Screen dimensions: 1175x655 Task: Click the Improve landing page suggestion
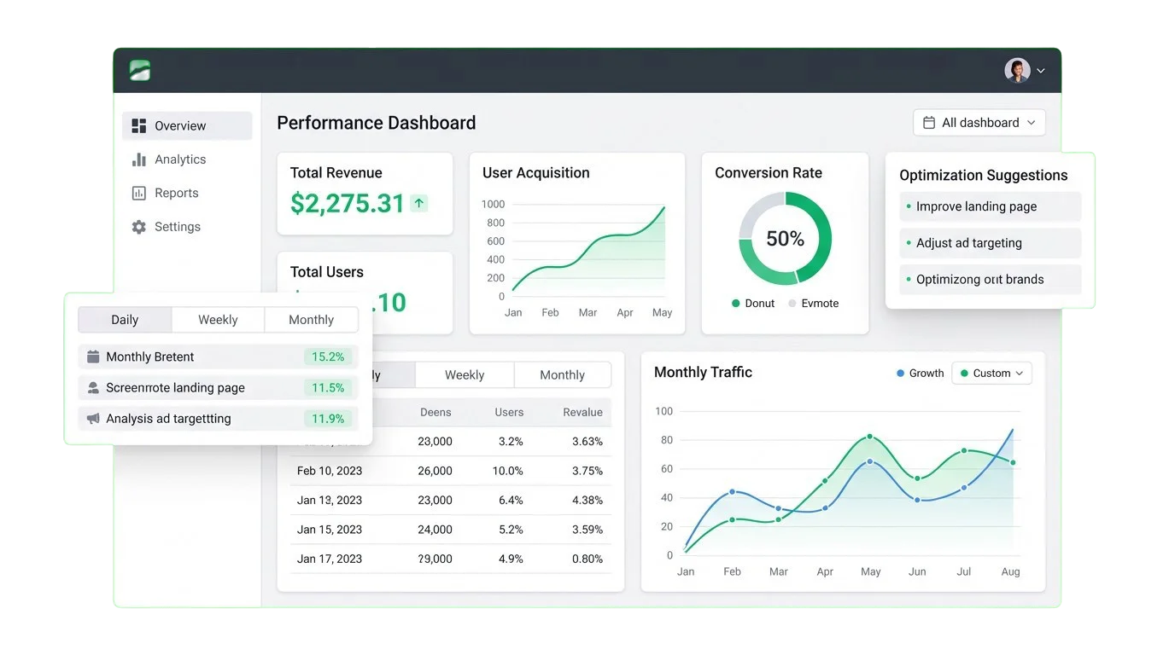[x=990, y=206]
